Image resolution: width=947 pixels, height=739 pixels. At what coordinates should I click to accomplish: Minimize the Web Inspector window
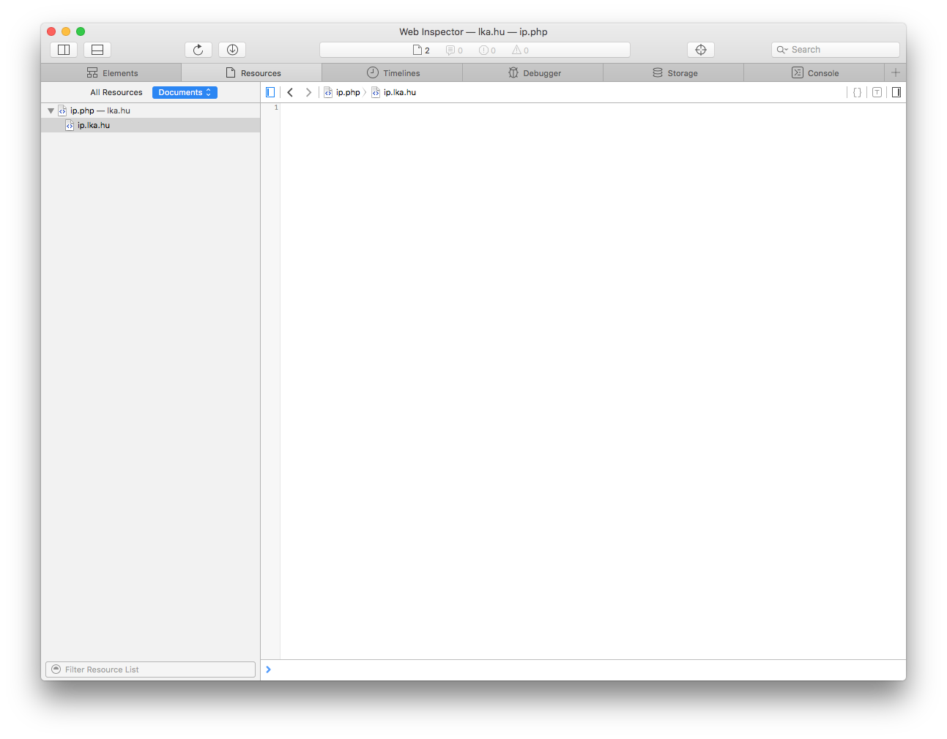66,31
